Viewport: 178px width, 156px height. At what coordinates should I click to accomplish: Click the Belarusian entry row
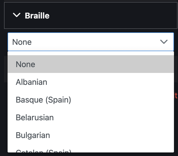91,118
